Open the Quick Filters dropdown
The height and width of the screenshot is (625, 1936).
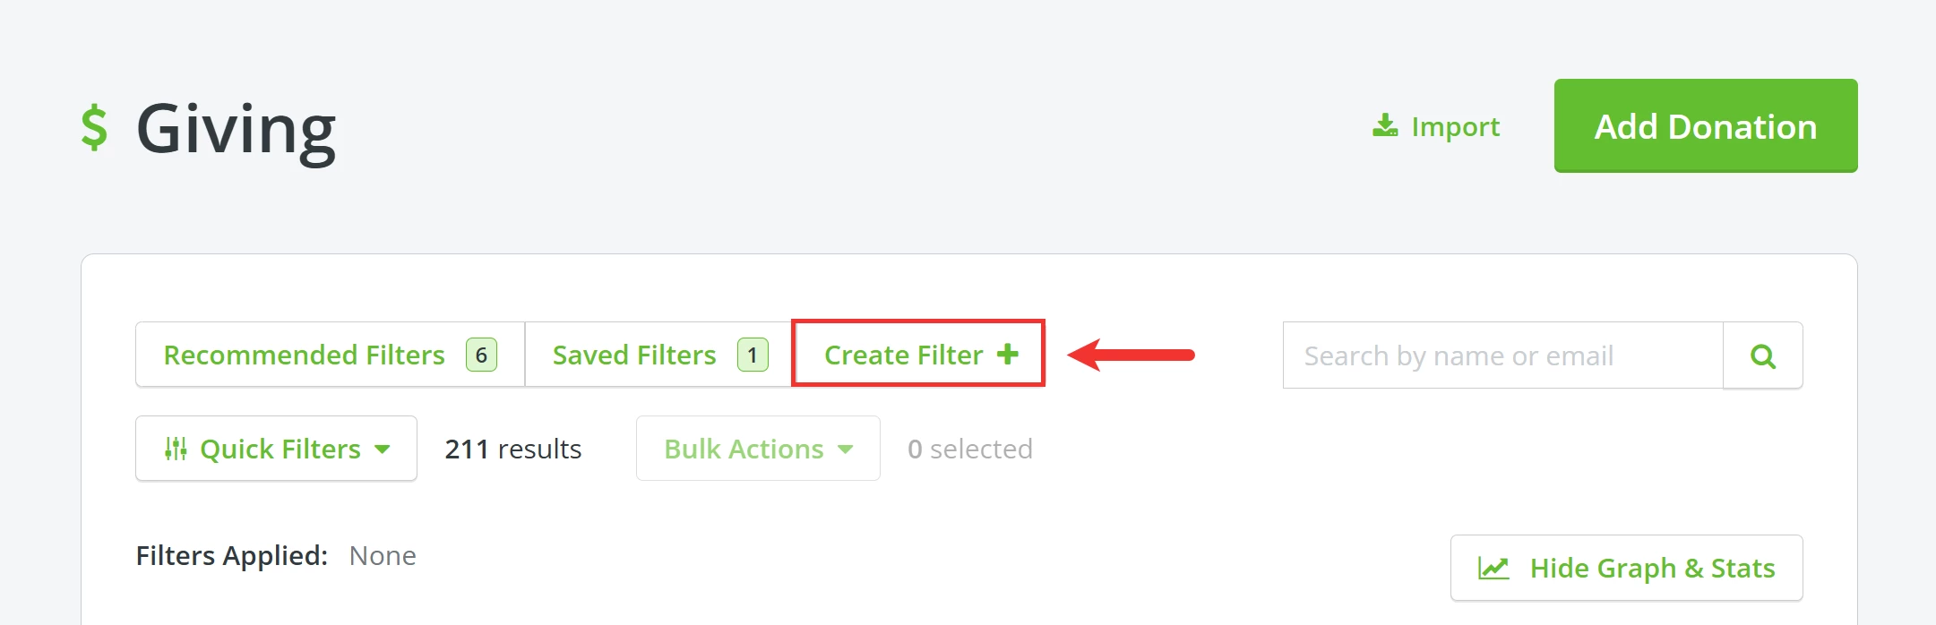[x=276, y=448]
